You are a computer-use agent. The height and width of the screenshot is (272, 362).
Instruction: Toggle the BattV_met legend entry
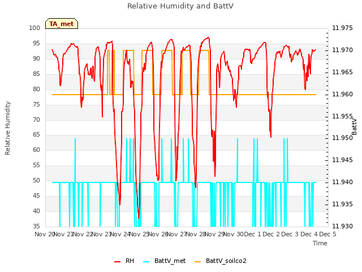click(164, 261)
